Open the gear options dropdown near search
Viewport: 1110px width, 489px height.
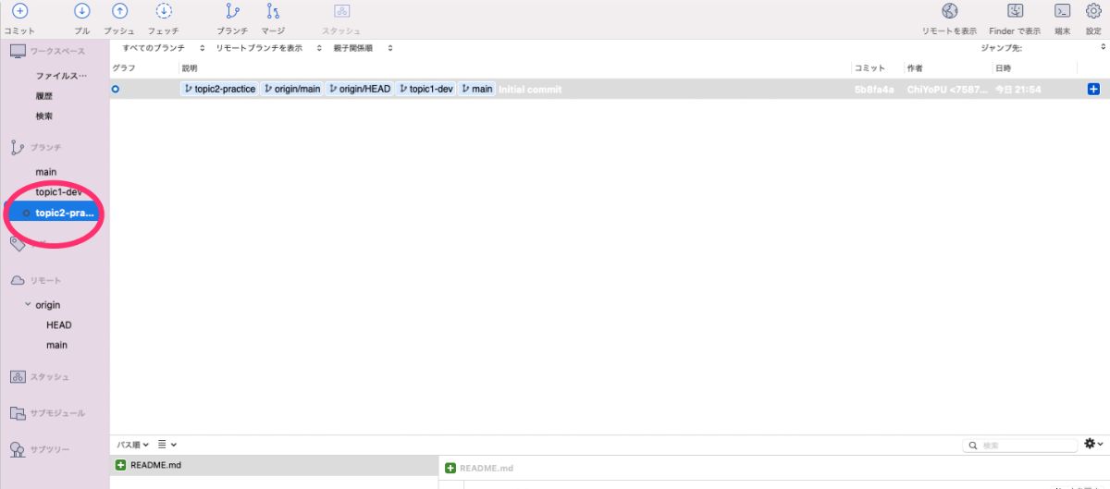[x=1093, y=445]
